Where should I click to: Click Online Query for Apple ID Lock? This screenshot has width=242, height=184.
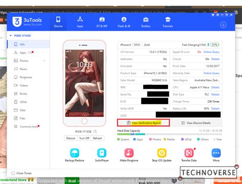[x=211, y=52]
